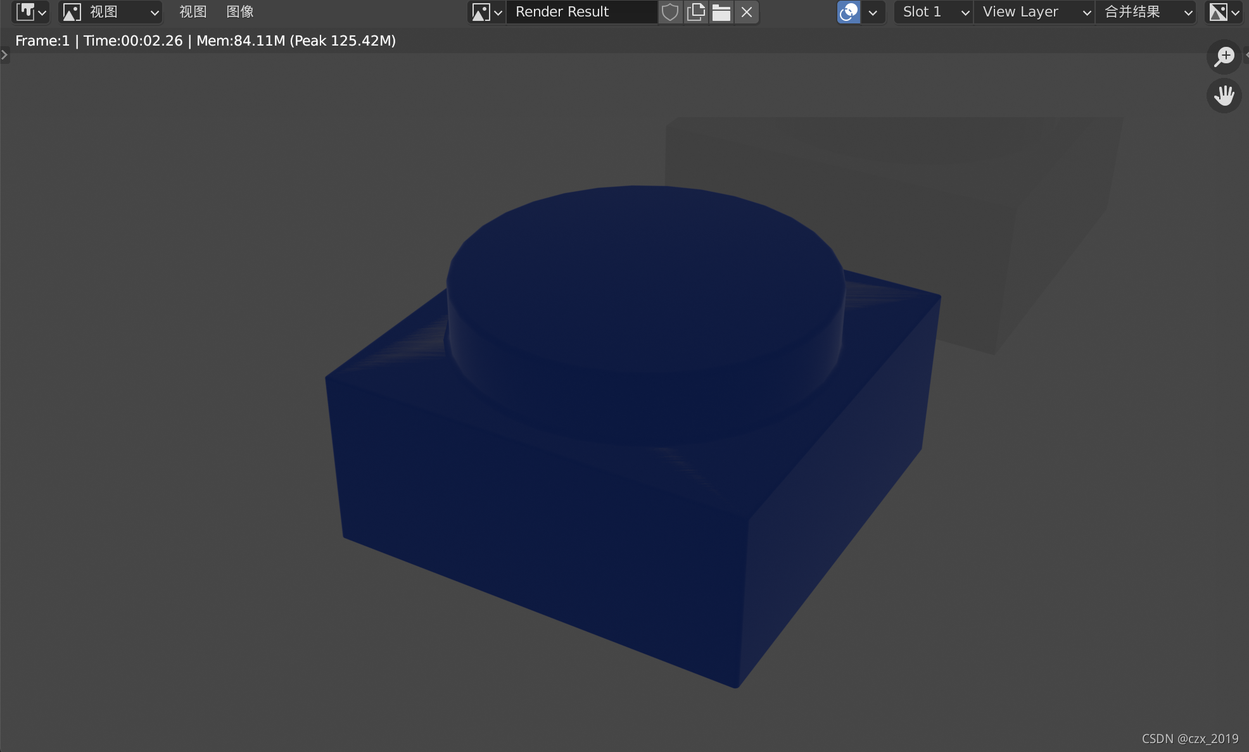Image resolution: width=1249 pixels, height=752 pixels.
Task: Click the new image copy icon
Action: coord(696,12)
